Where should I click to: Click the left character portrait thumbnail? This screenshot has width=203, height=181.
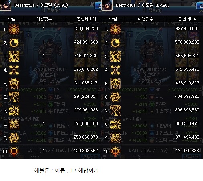tap(6, 5)
